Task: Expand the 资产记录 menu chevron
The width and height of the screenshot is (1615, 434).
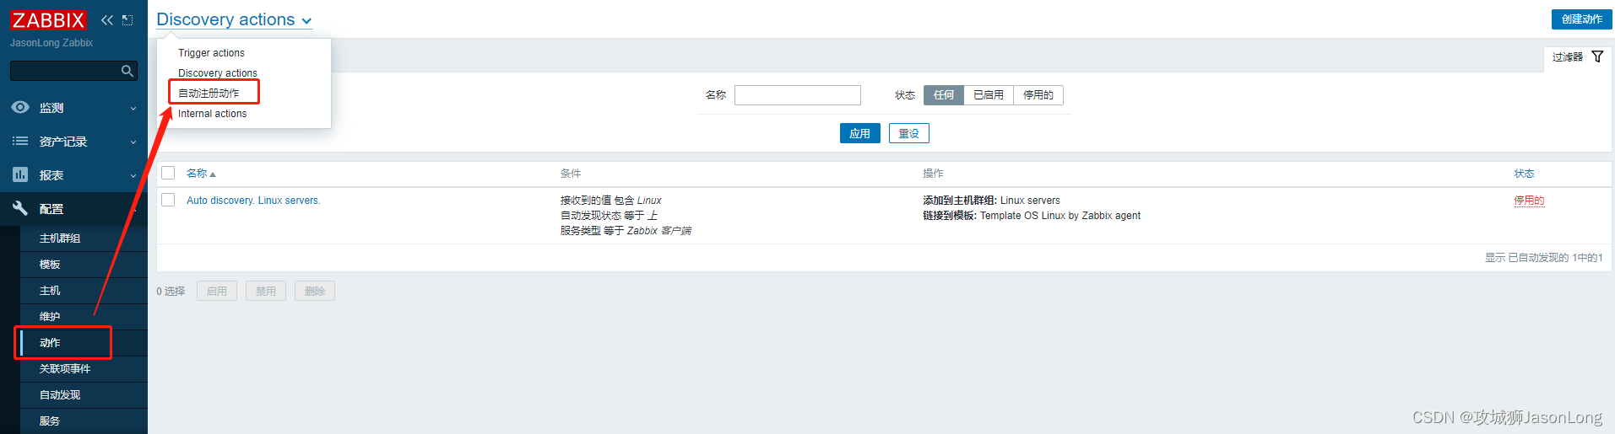Action: click(x=133, y=142)
